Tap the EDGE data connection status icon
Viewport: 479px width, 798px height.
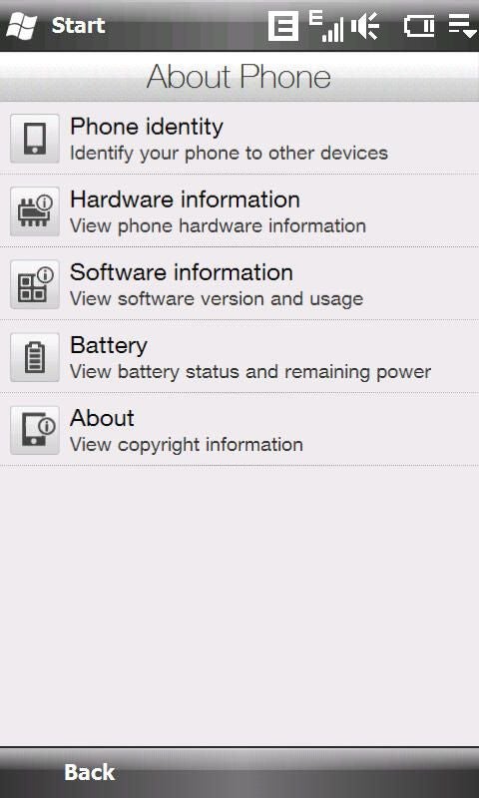point(283,26)
